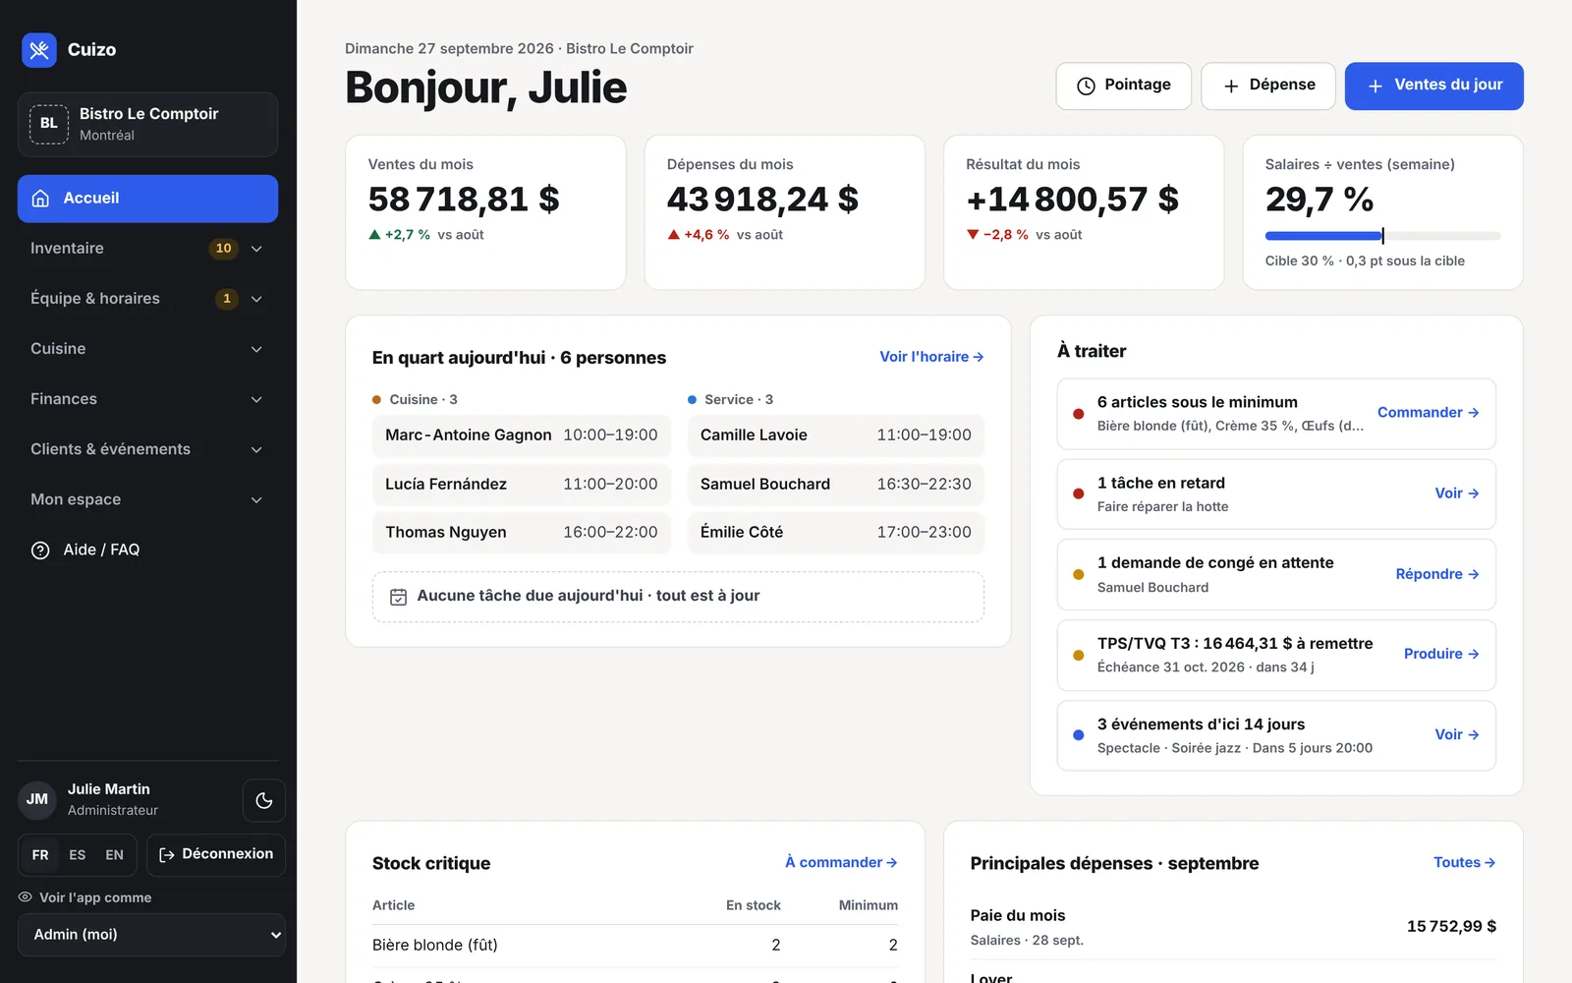Screen dimensions: 1572x983
Task: Click the Bière blonde (fût) stock row
Action: tap(635, 946)
